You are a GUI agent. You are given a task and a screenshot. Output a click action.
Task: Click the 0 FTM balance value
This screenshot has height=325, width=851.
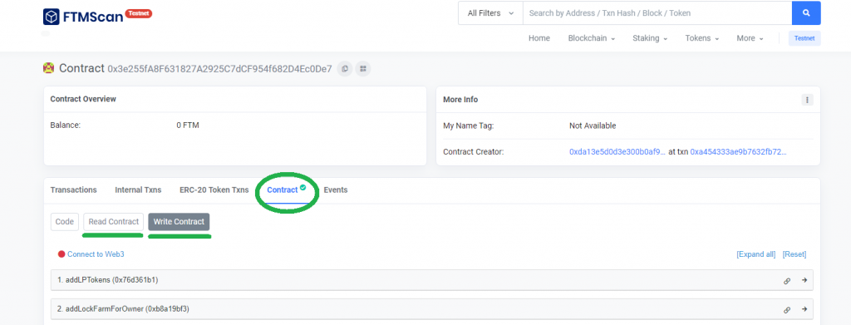188,126
